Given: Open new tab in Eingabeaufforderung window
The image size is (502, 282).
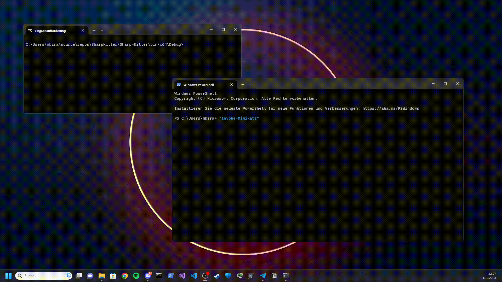Looking at the screenshot, I should click(94, 31).
